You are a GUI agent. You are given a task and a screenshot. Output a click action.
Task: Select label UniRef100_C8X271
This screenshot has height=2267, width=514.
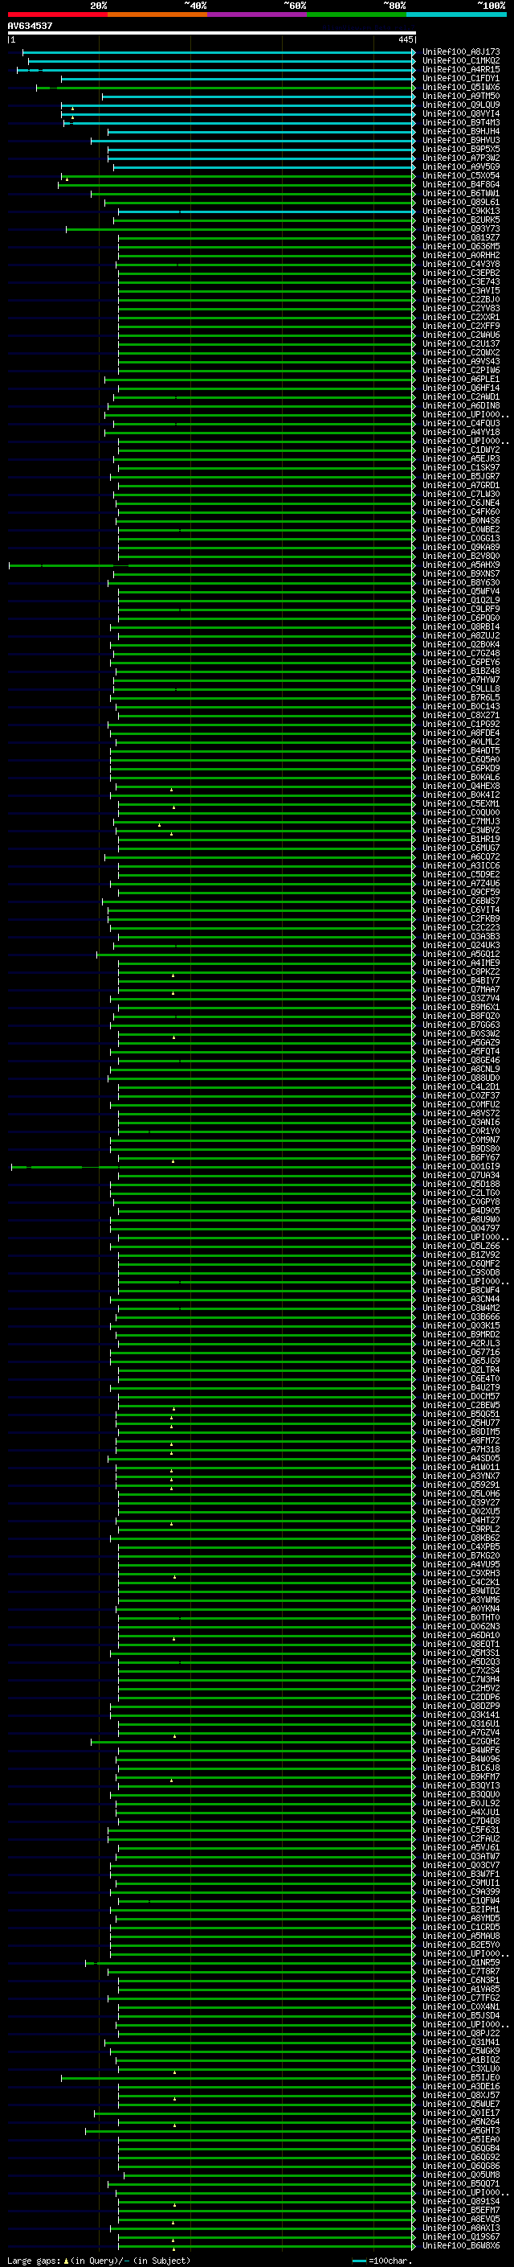[461, 716]
